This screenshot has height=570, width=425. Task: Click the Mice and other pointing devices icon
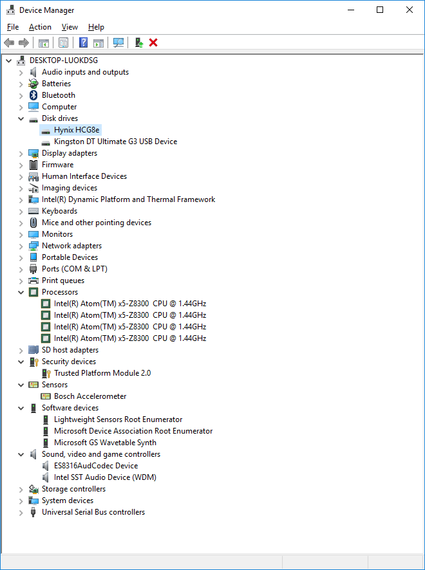[33, 223]
